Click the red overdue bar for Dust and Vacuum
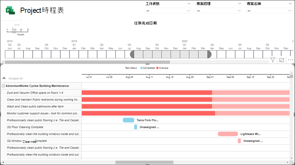The width and height of the screenshot is (295, 165). point(147,93)
